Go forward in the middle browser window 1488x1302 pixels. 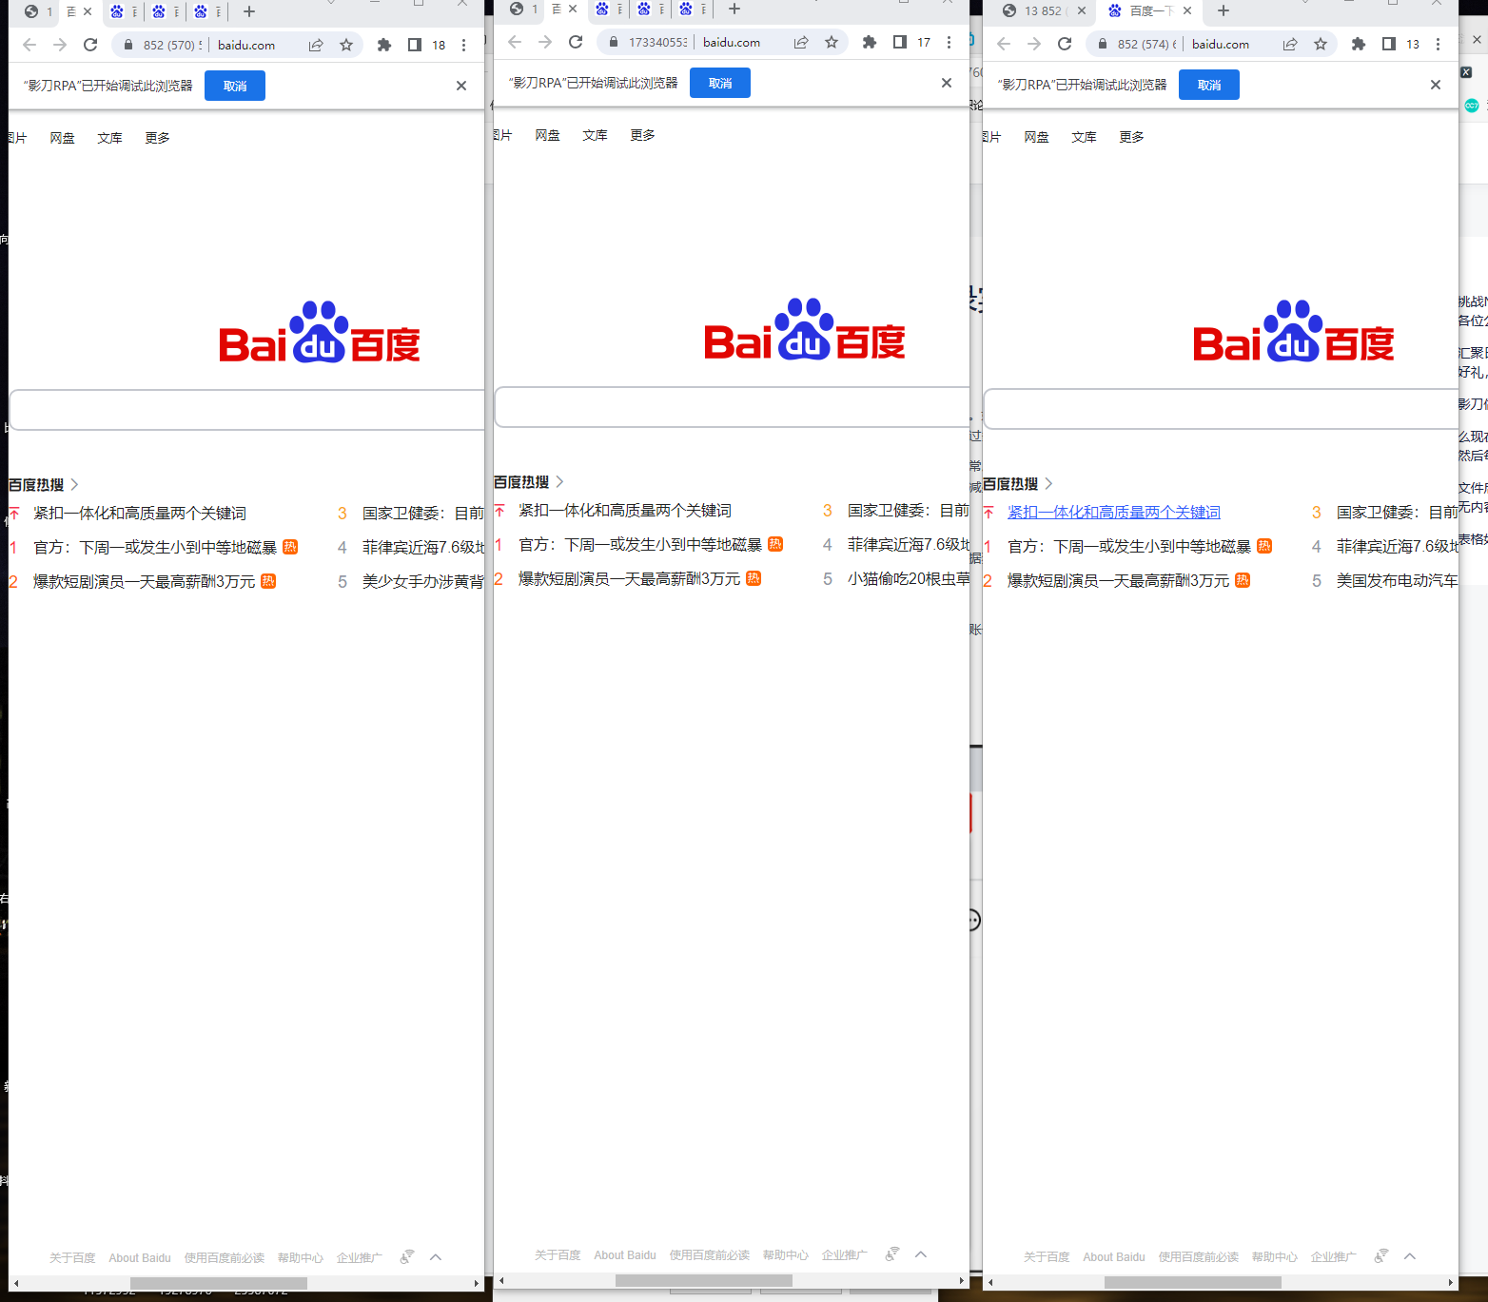[x=545, y=42]
